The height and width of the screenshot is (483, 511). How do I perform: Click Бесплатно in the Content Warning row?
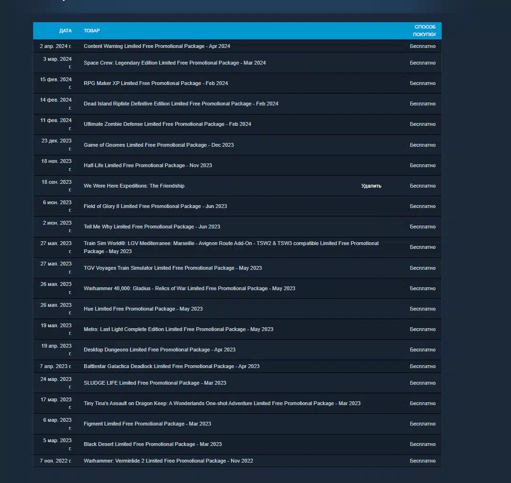pos(423,46)
